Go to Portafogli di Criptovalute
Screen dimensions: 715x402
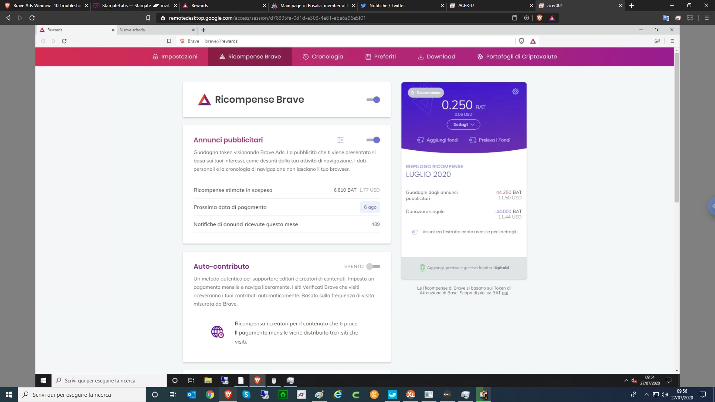point(517,57)
